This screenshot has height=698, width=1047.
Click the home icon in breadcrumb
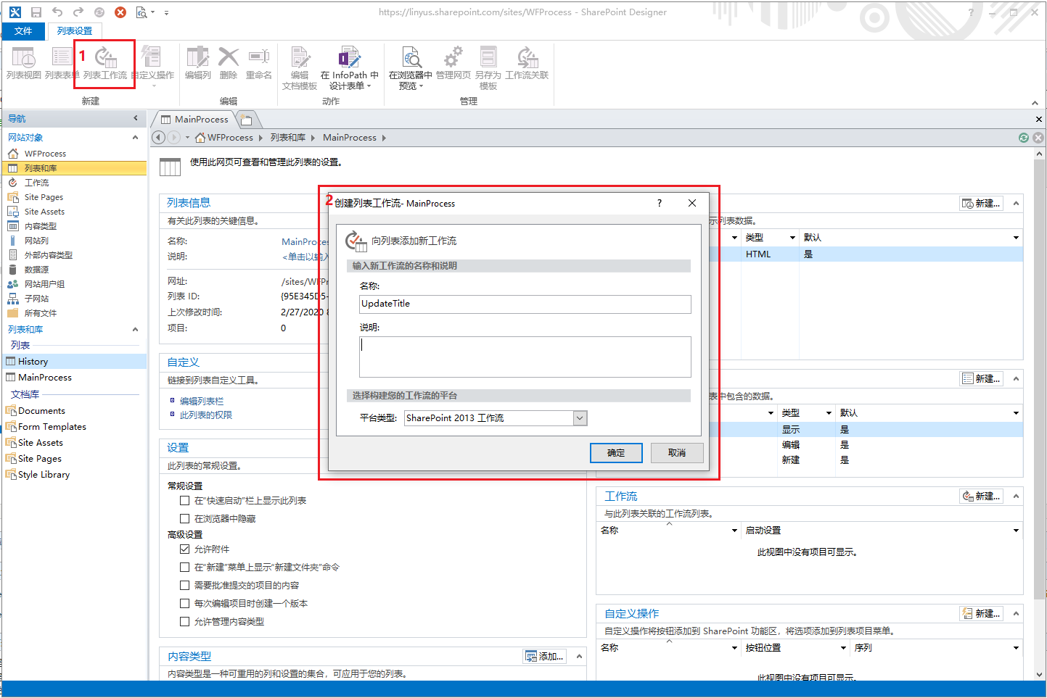pos(200,138)
